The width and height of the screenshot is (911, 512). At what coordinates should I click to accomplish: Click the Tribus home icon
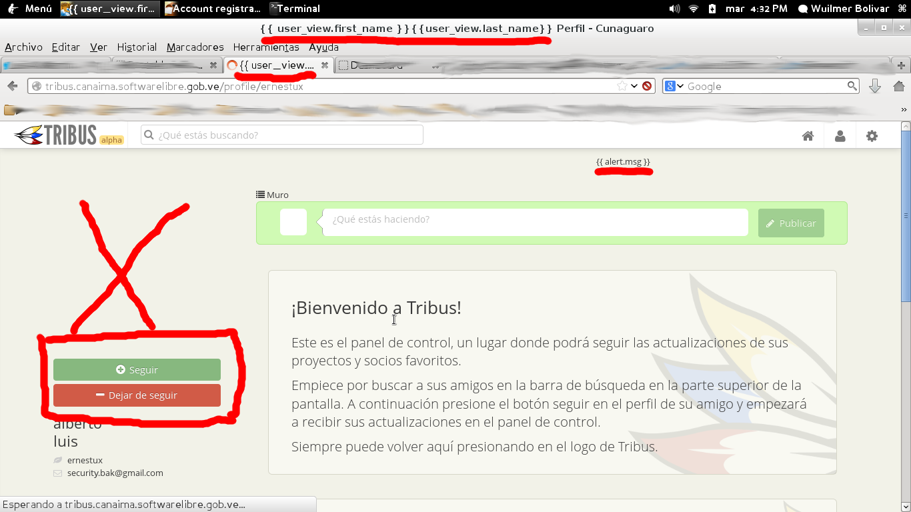808,136
